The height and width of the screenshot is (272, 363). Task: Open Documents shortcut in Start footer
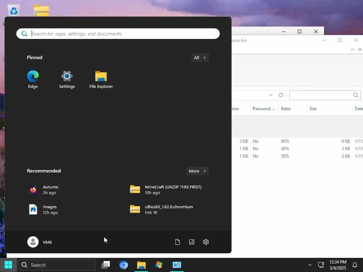click(178, 242)
